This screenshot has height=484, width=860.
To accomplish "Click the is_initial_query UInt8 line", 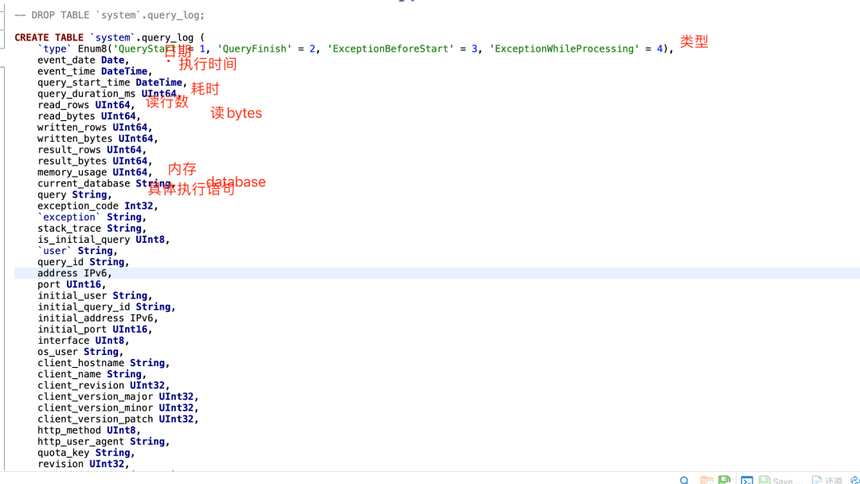I will tap(103, 240).
